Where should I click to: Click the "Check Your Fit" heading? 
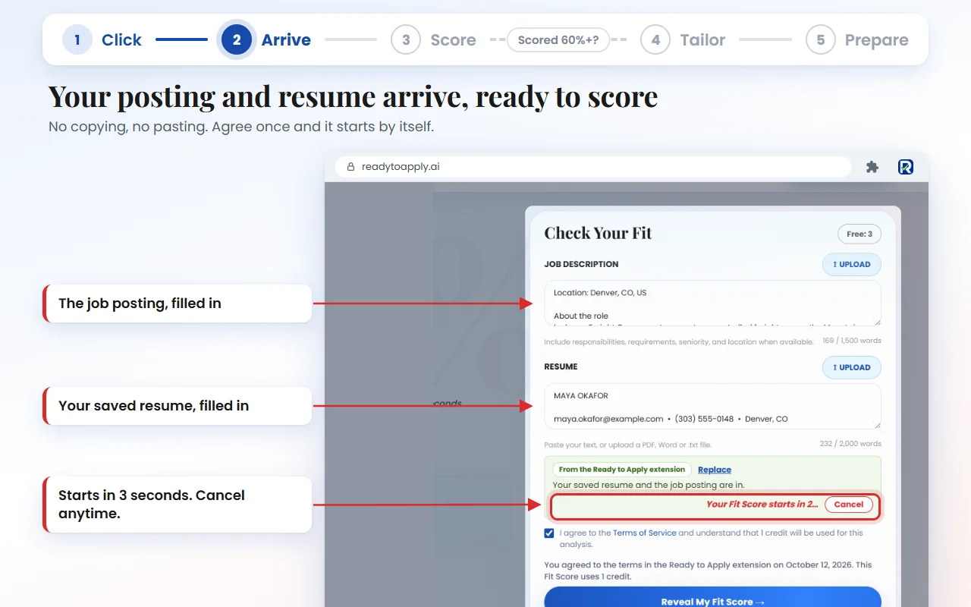click(x=598, y=233)
